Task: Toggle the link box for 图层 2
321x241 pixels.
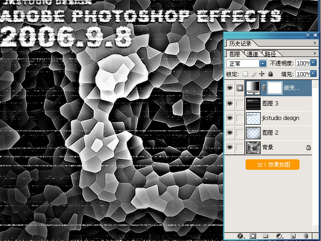Action: [x=240, y=133]
